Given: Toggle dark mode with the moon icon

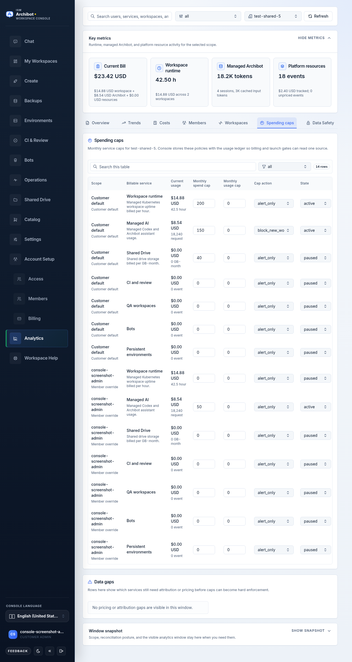Looking at the screenshot, I should 38,651.
